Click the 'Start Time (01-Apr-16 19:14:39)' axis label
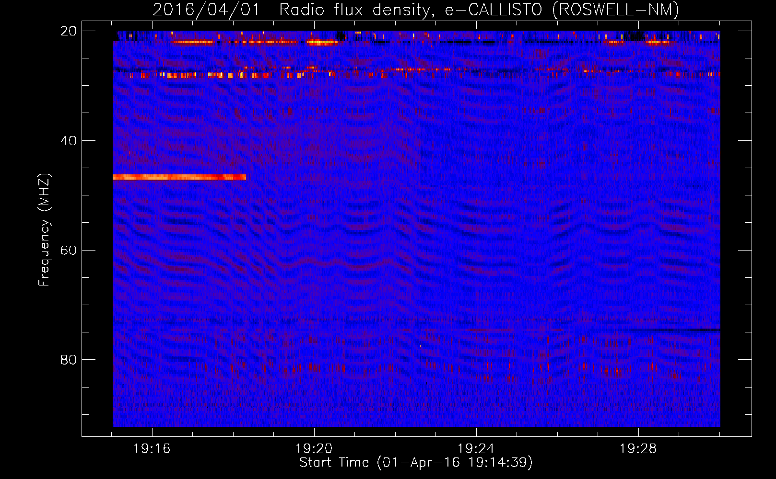 [416, 463]
